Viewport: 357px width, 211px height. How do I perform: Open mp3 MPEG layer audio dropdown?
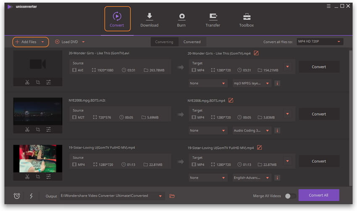(252, 83)
